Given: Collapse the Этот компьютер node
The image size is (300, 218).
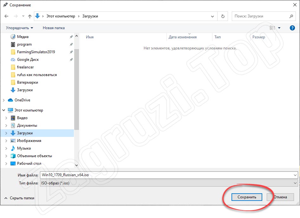Looking at the screenshot, I should click(3, 110).
